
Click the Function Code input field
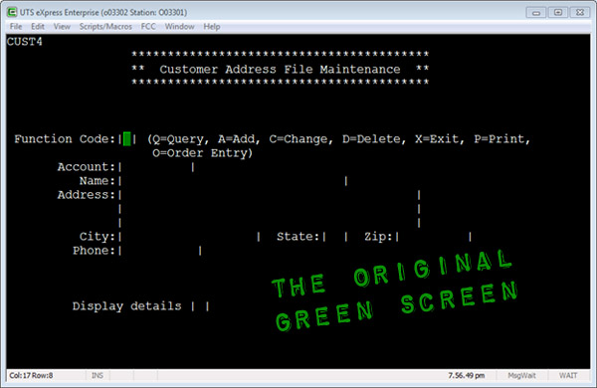[126, 139]
